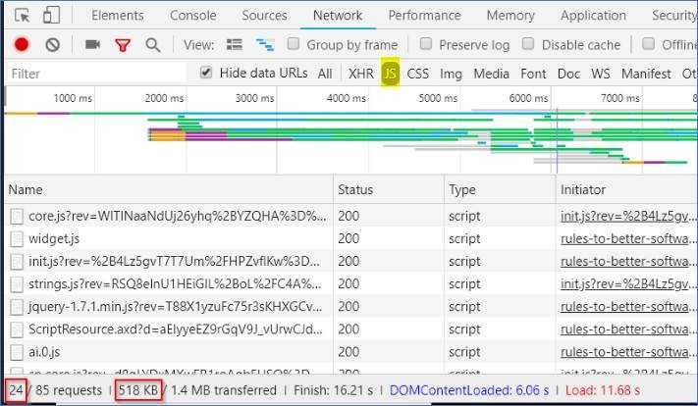Uncheck Hide data URLs

206,73
